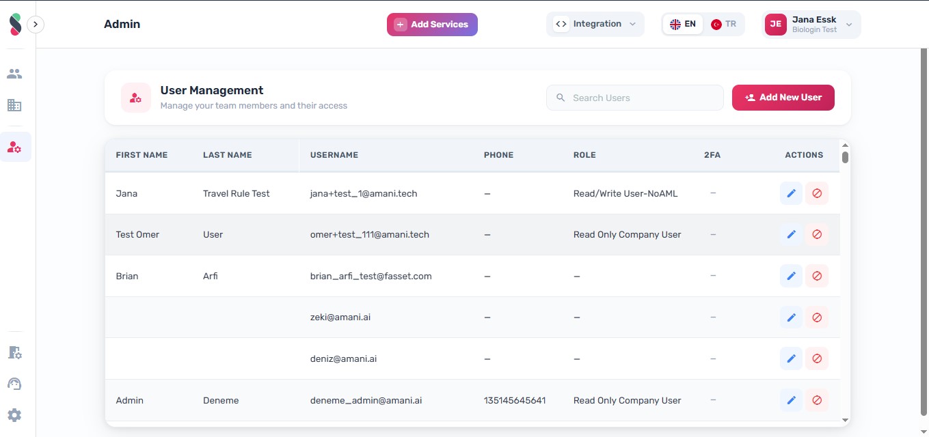This screenshot has width=929, height=437.
Task: Click the Integration code brackets icon
Action: pos(561,24)
